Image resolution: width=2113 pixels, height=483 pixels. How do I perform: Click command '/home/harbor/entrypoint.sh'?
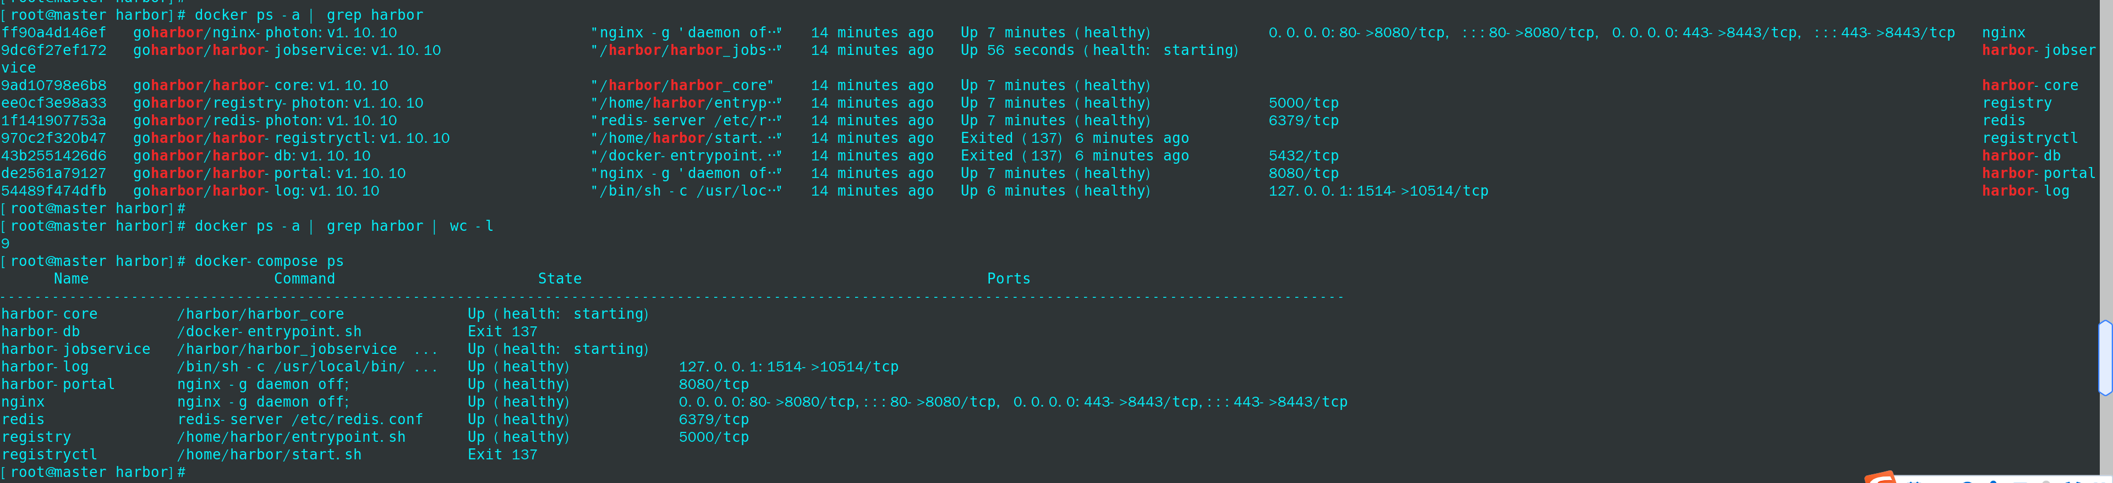pyautogui.click(x=291, y=437)
